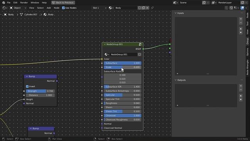250x141 pixels.
Task: Uncheck the Use Nodes checkbox
Action: (x=63, y=8)
